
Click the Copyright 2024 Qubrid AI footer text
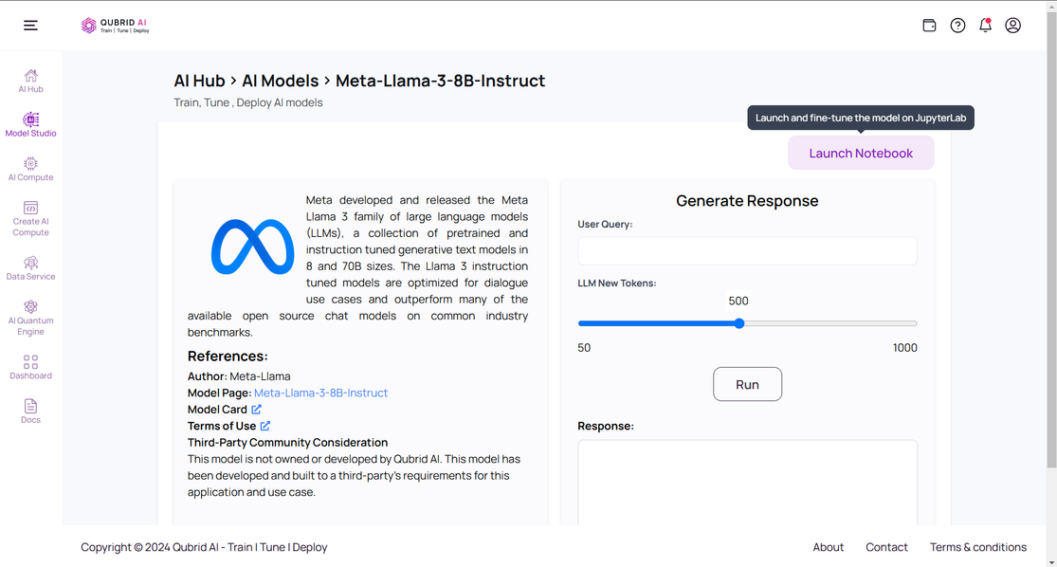(x=204, y=547)
